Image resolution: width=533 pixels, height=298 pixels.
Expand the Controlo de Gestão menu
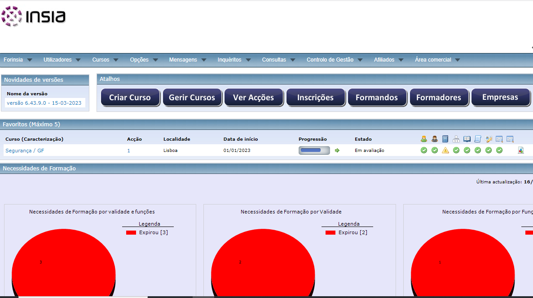pyautogui.click(x=335, y=60)
